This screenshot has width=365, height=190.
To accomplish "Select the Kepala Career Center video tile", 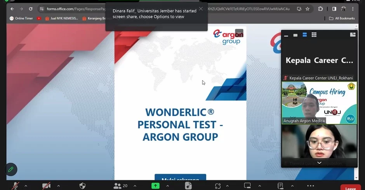I will 319,60.
